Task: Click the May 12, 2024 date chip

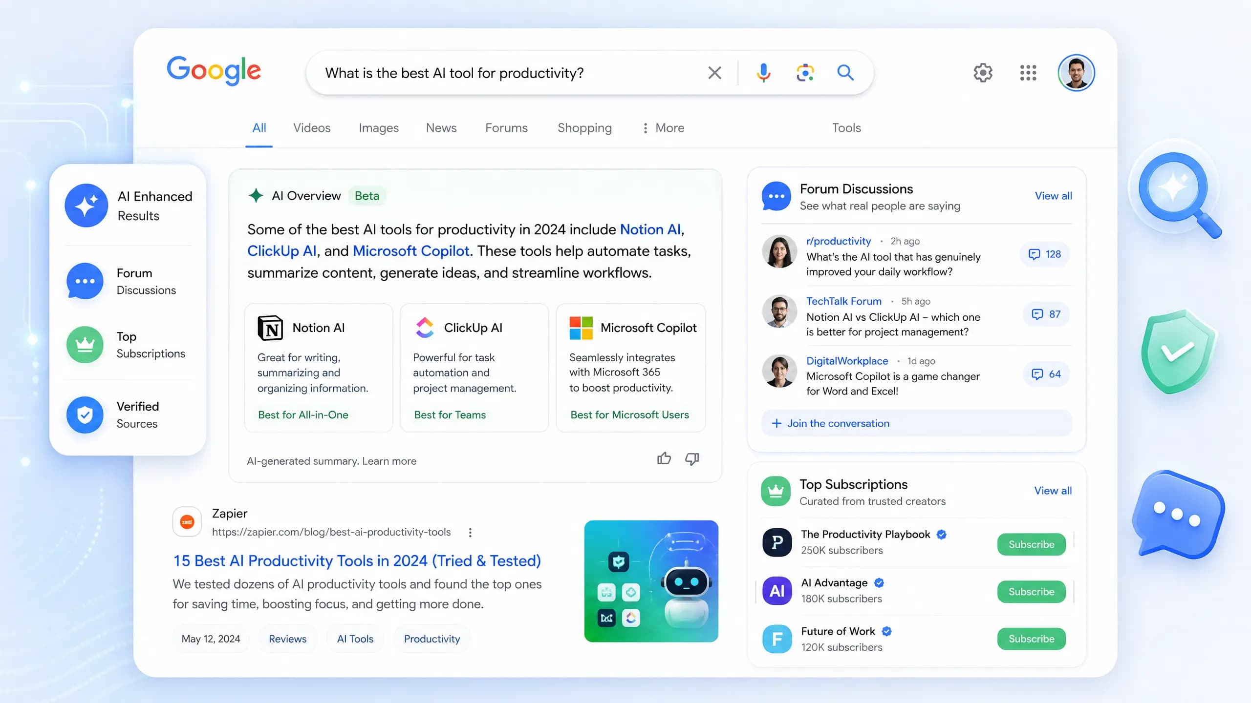Action: pyautogui.click(x=211, y=639)
